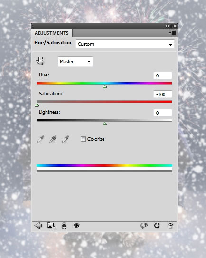Screen dimensions: 206x258
Task: Open the Master channel dropdown
Action: 75,62
